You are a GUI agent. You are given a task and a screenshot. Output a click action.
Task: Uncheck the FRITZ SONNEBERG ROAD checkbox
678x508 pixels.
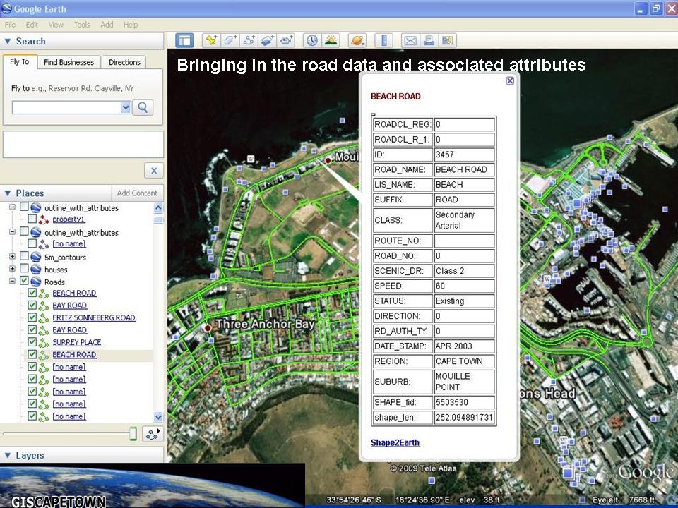tap(32, 317)
